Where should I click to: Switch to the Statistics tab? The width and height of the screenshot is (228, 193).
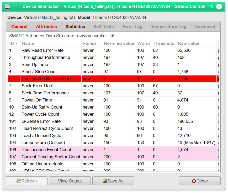(x=75, y=27)
